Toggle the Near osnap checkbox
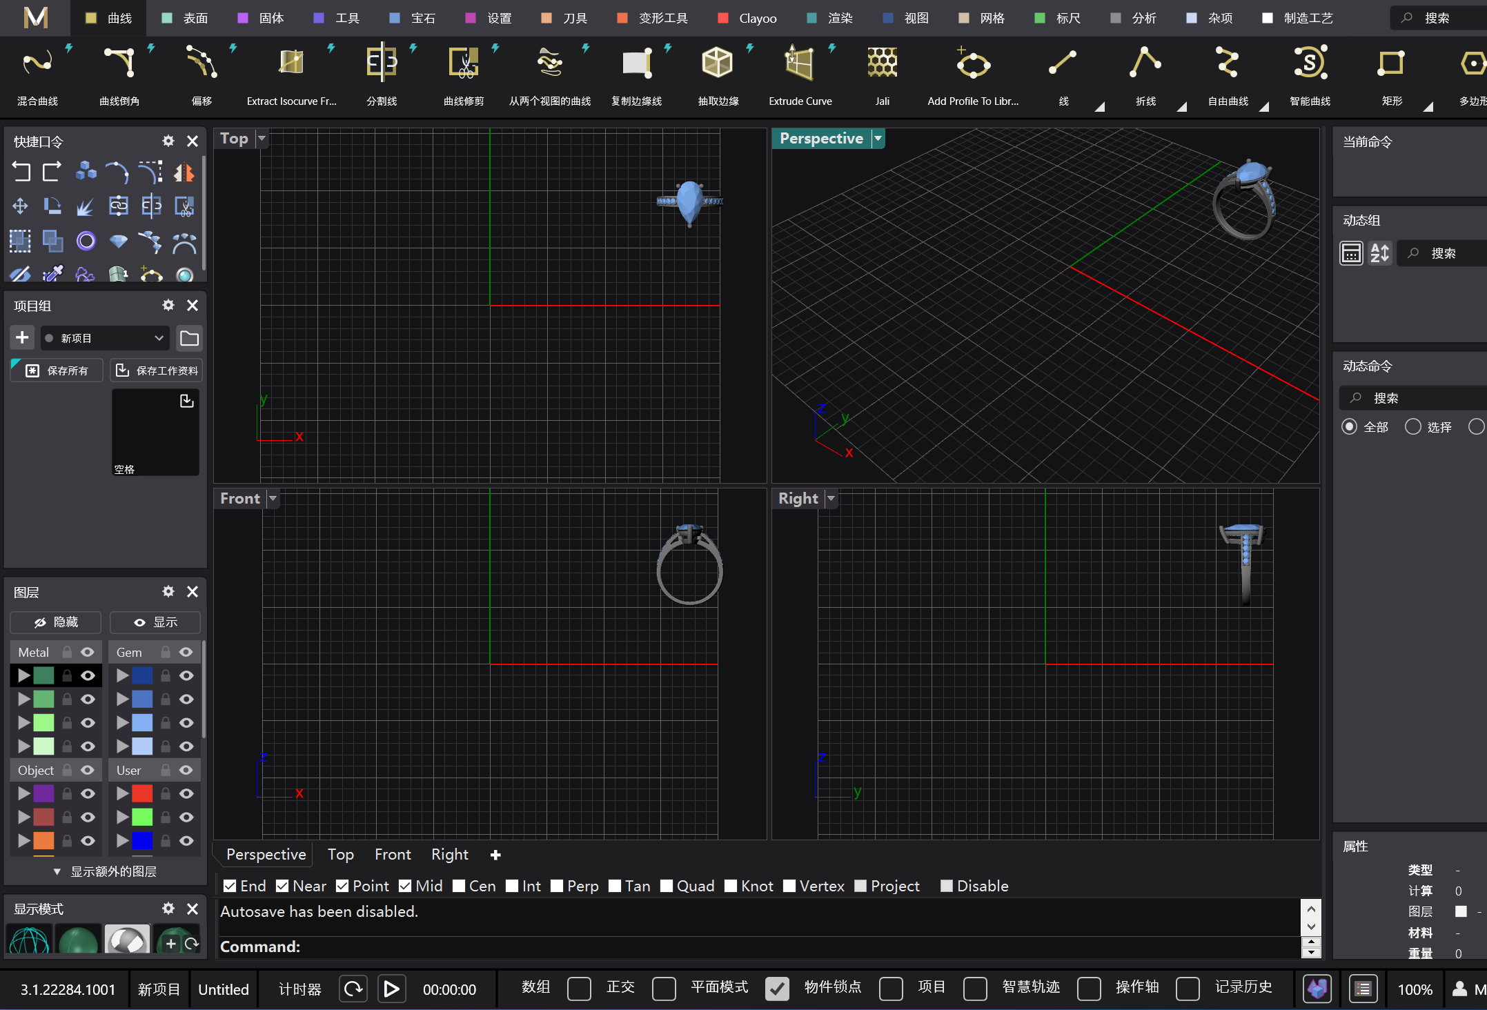1487x1010 pixels. pos(282,886)
